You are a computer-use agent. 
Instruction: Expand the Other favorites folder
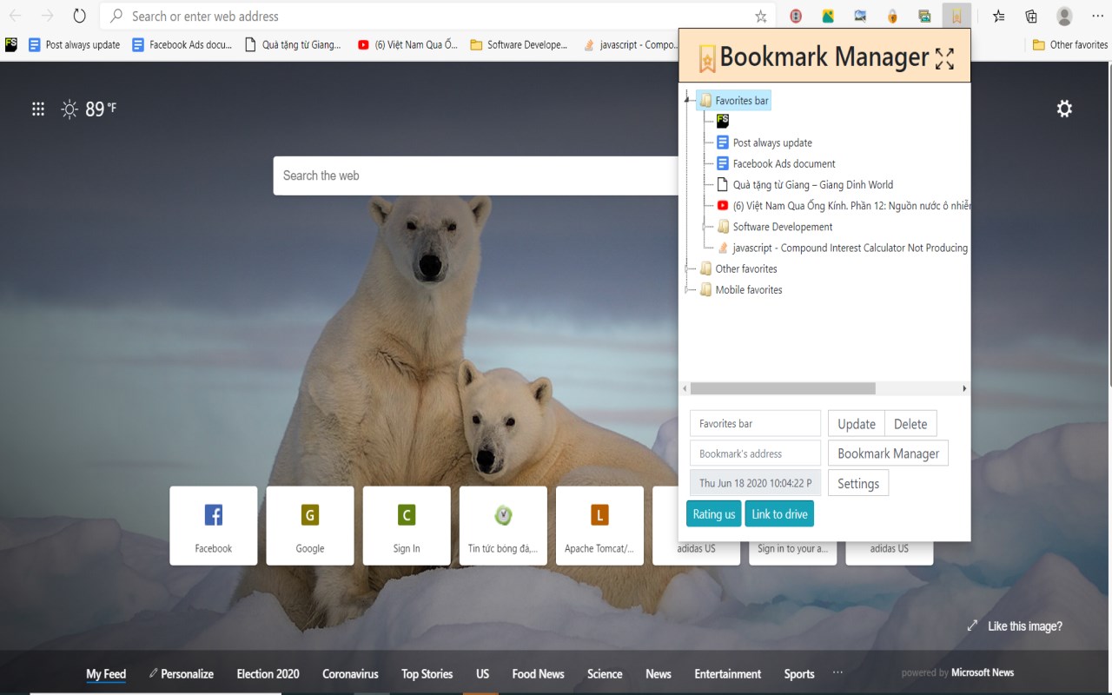(687, 268)
